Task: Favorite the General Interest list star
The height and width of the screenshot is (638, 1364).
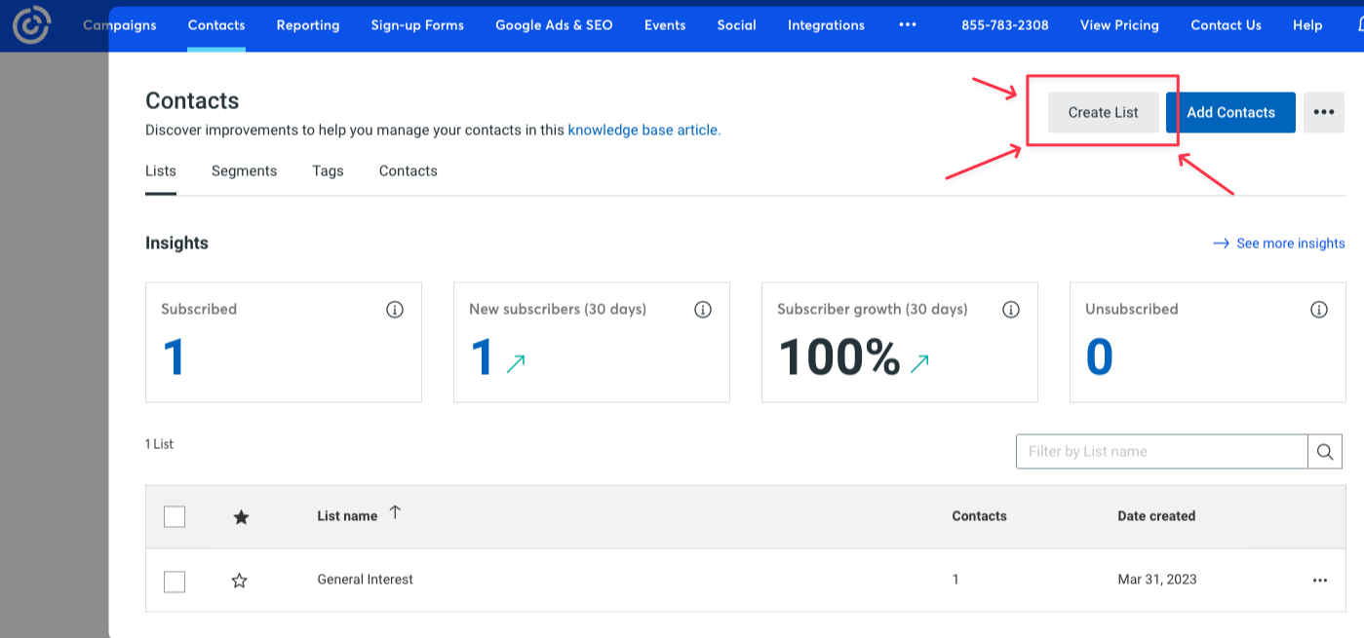Action: coord(240,581)
